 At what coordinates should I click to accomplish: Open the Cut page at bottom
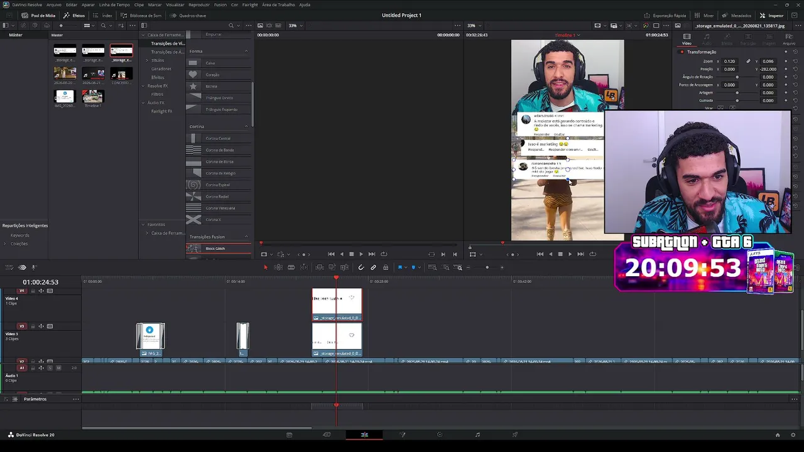tap(327, 434)
